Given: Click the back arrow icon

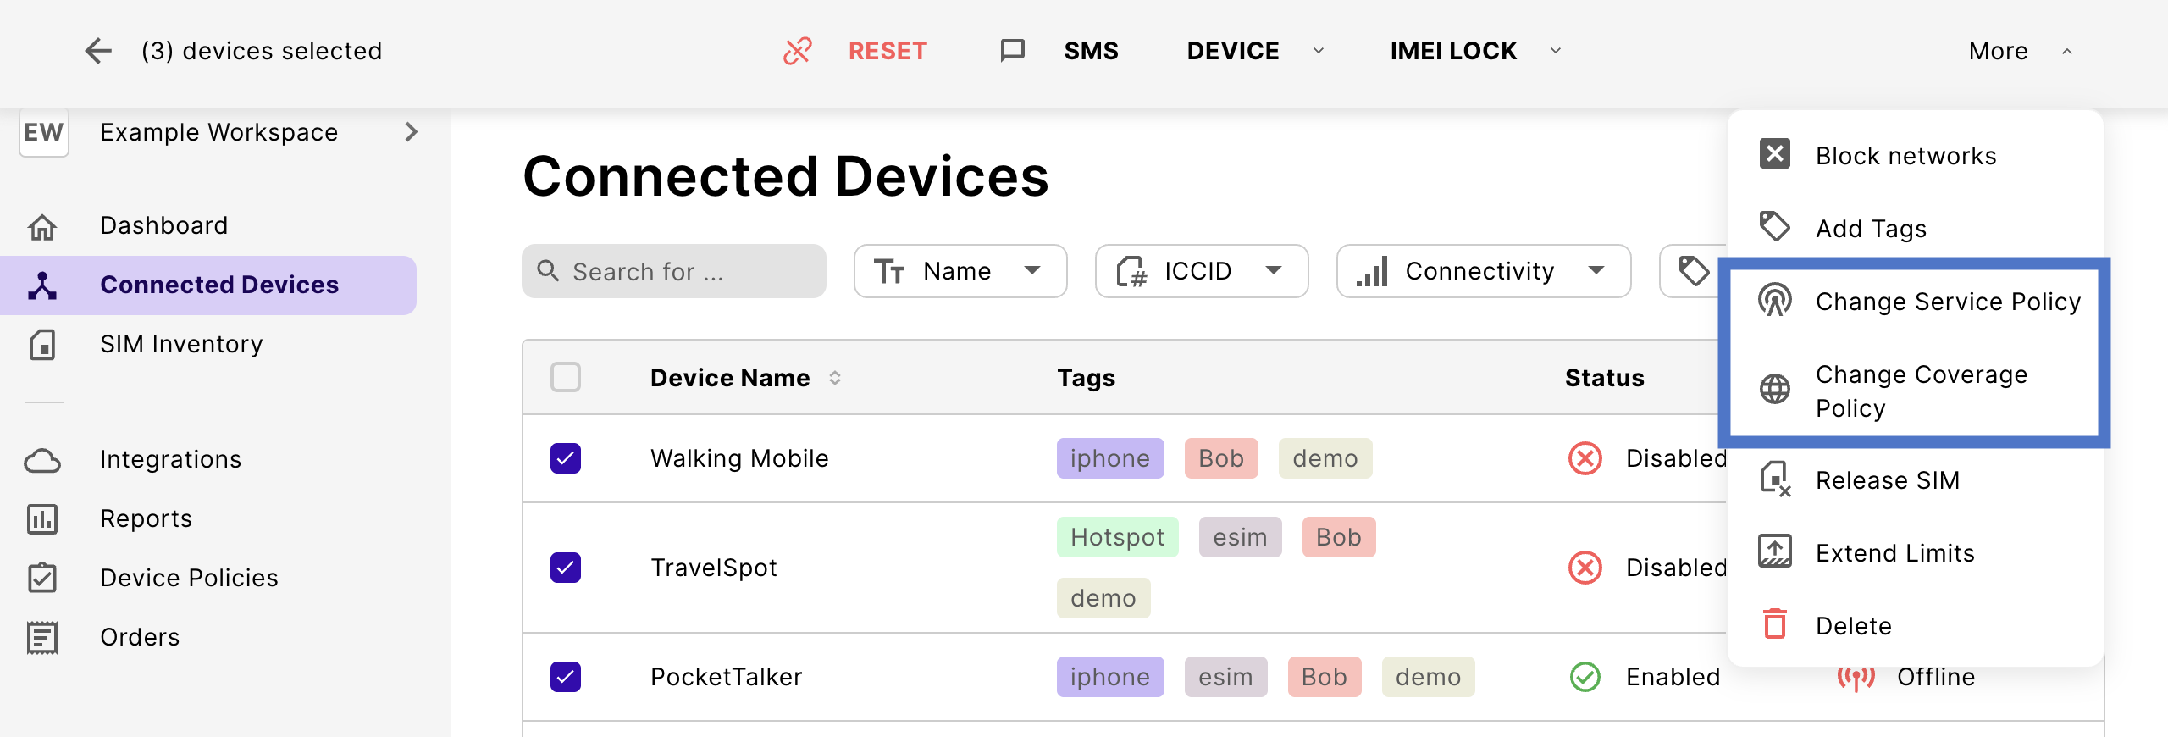Looking at the screenshot, I should coord(98,51).
